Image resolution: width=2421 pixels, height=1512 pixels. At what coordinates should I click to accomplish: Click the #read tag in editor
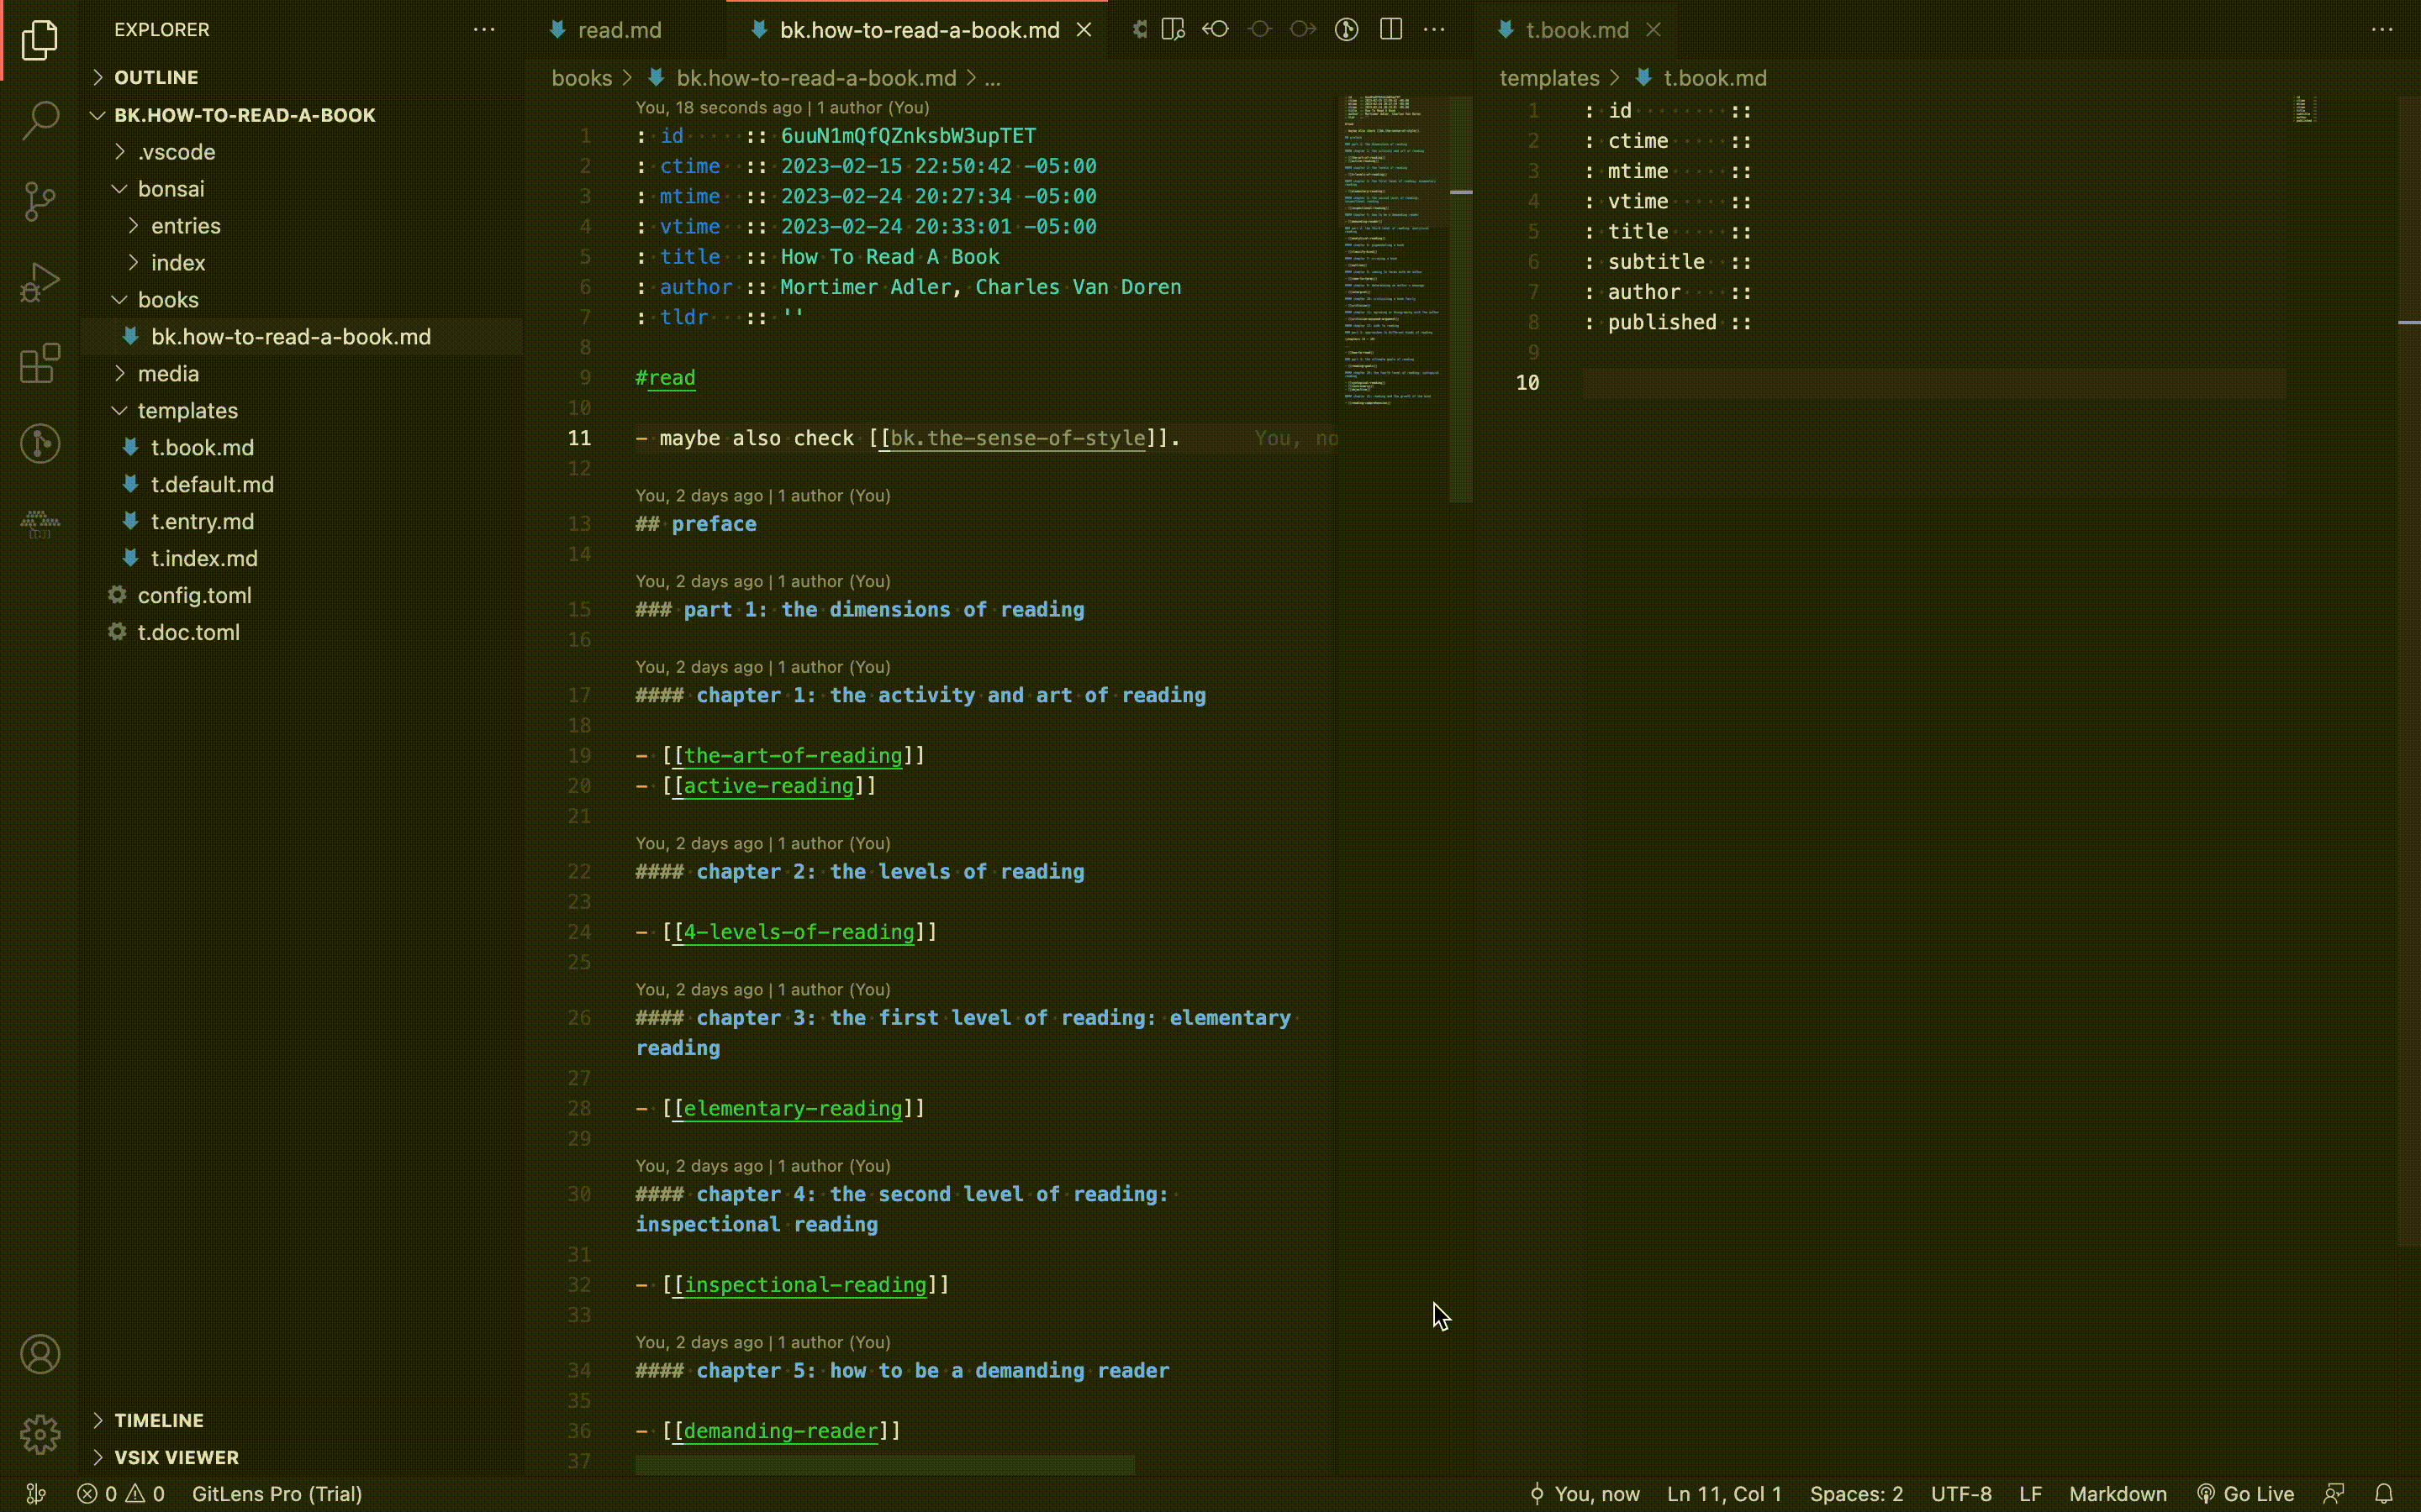tap(665, 378)
